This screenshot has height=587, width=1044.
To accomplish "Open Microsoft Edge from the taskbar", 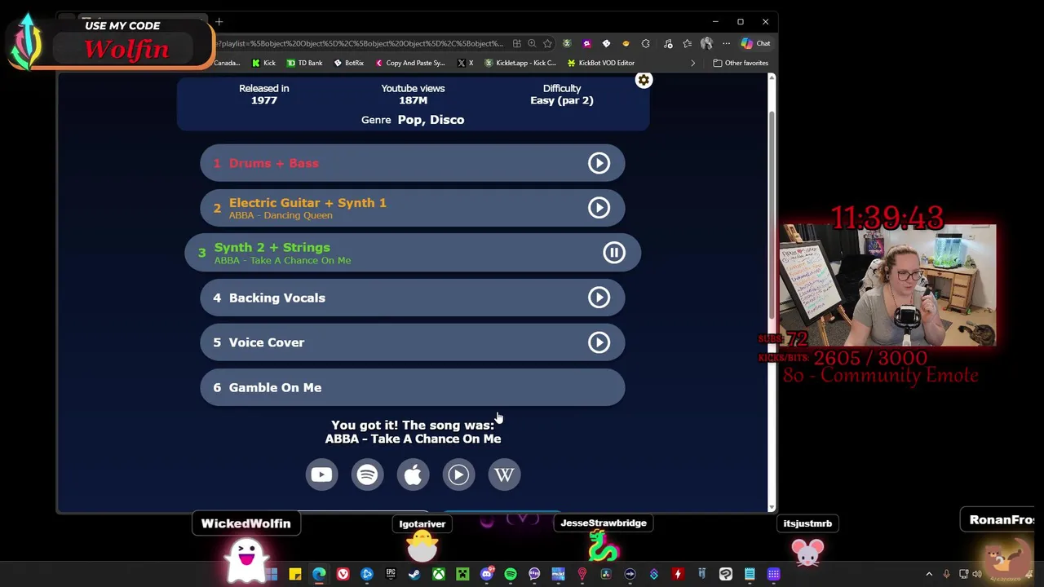I will point(319,574).
